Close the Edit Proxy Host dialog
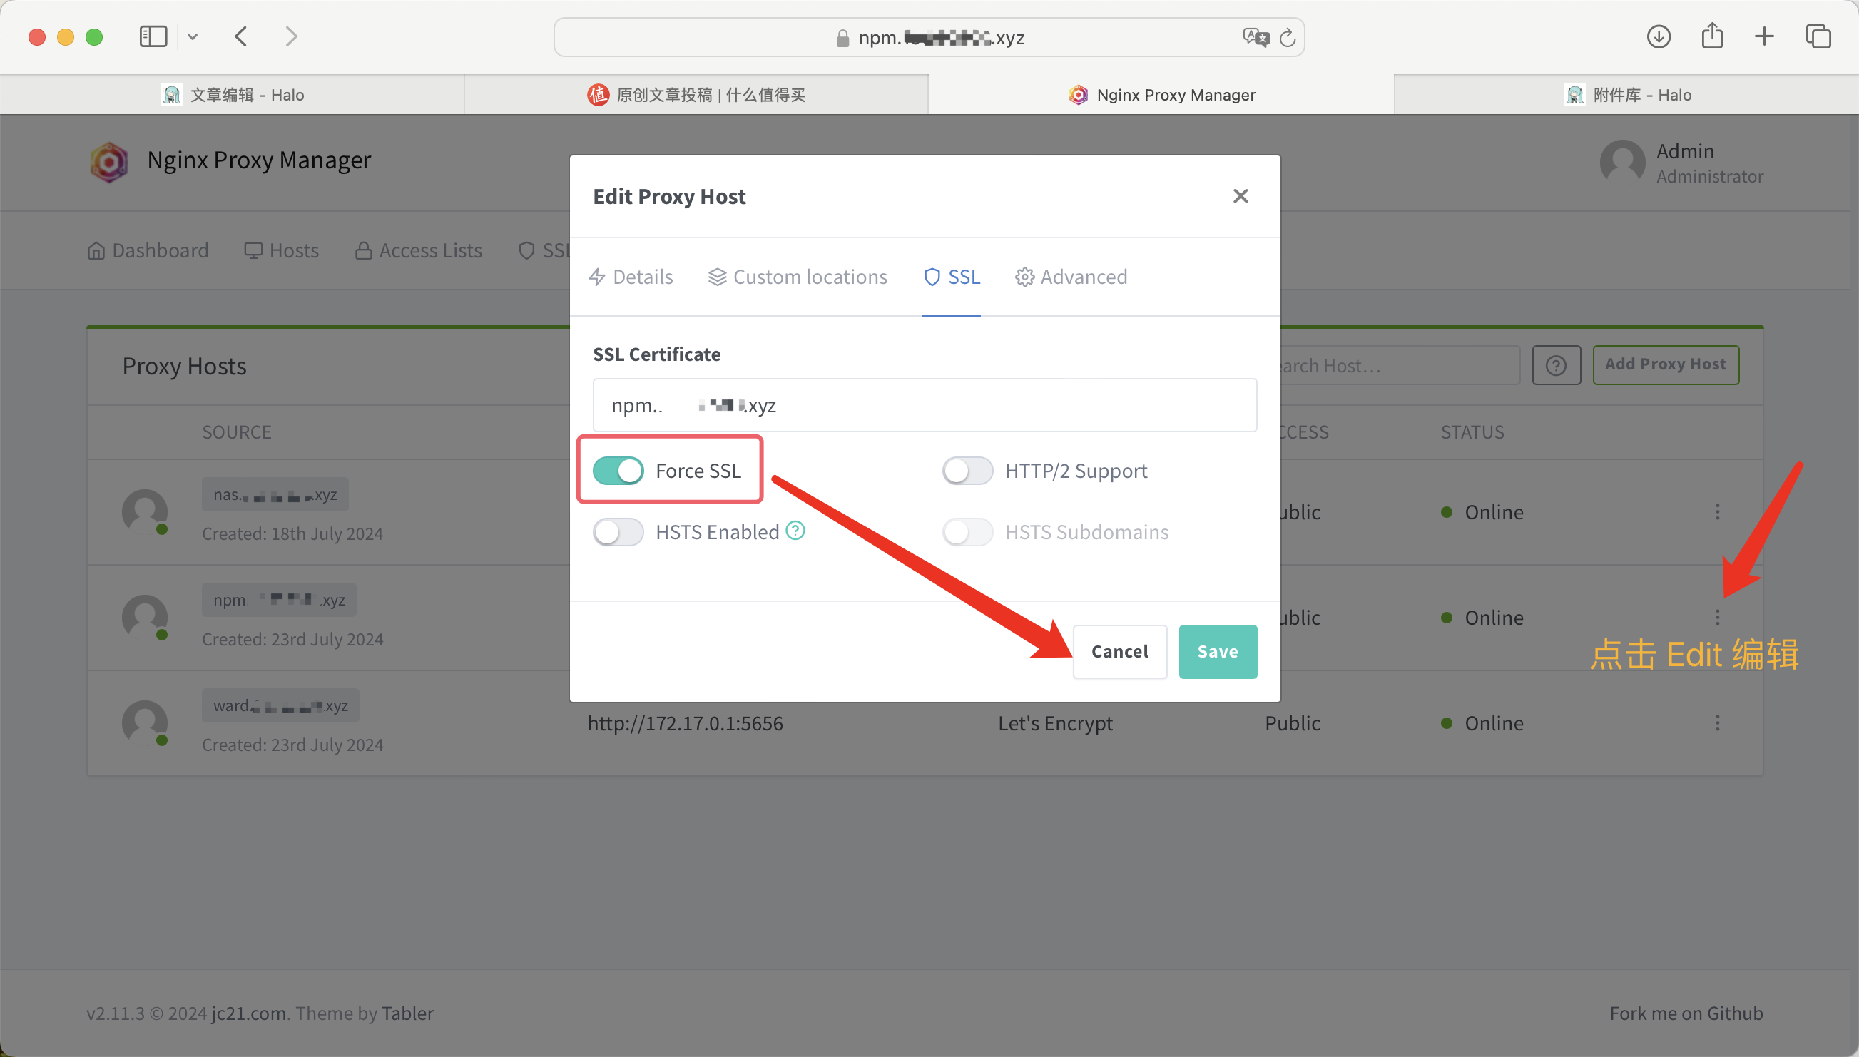Screen dimensions: 1859x1057 [1240, 196]
